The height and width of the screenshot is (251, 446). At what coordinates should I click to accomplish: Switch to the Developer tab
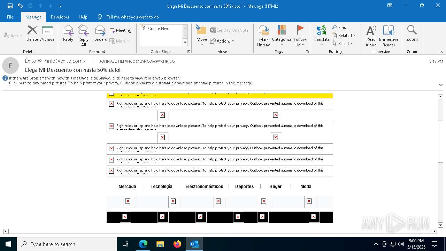(x=60, y=17)
